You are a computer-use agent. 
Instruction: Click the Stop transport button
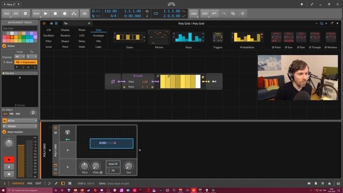[55, 13]
